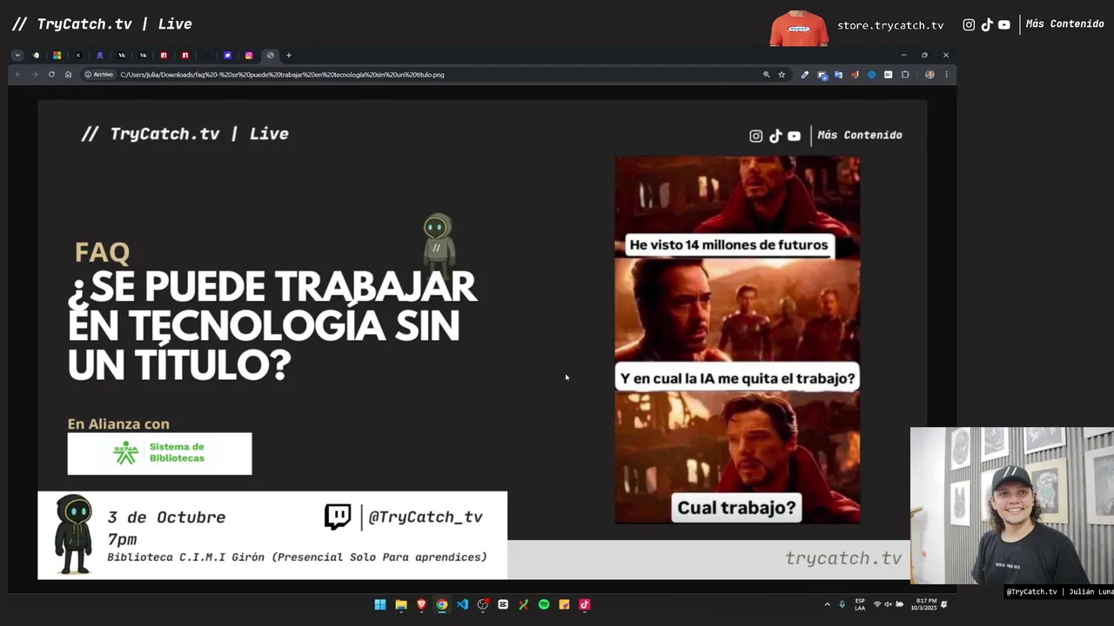The image size is (1114, 626).
Task: Expand the system tray hidden icons chevron
Action: click(x=827, y=604)
